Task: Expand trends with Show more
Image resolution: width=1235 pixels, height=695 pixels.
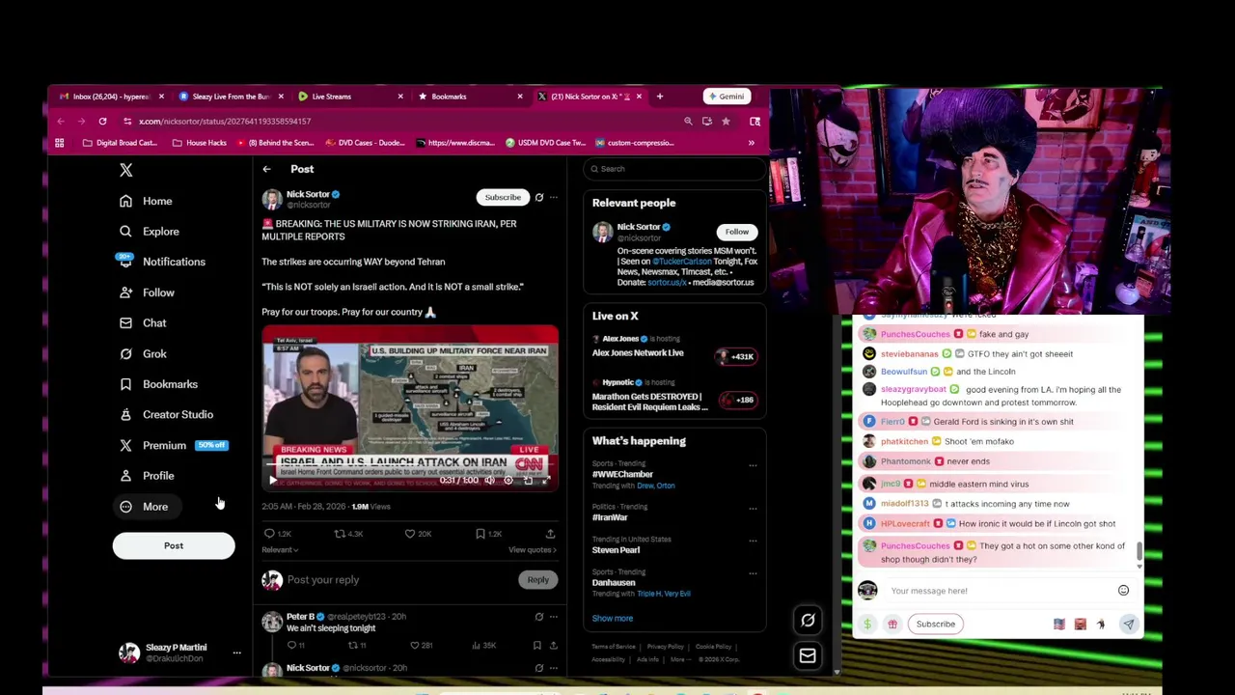Action: click(613, 619)
